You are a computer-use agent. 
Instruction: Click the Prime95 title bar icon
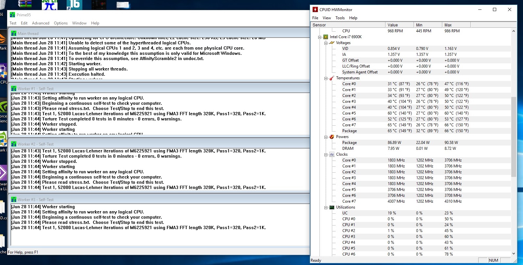(12, 15)
